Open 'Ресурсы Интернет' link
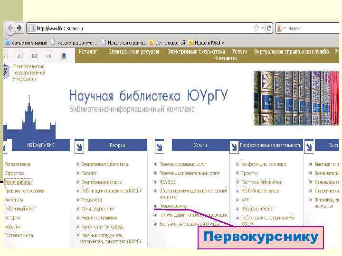Viewport: 342px width, 256px height. pos(258,209)
